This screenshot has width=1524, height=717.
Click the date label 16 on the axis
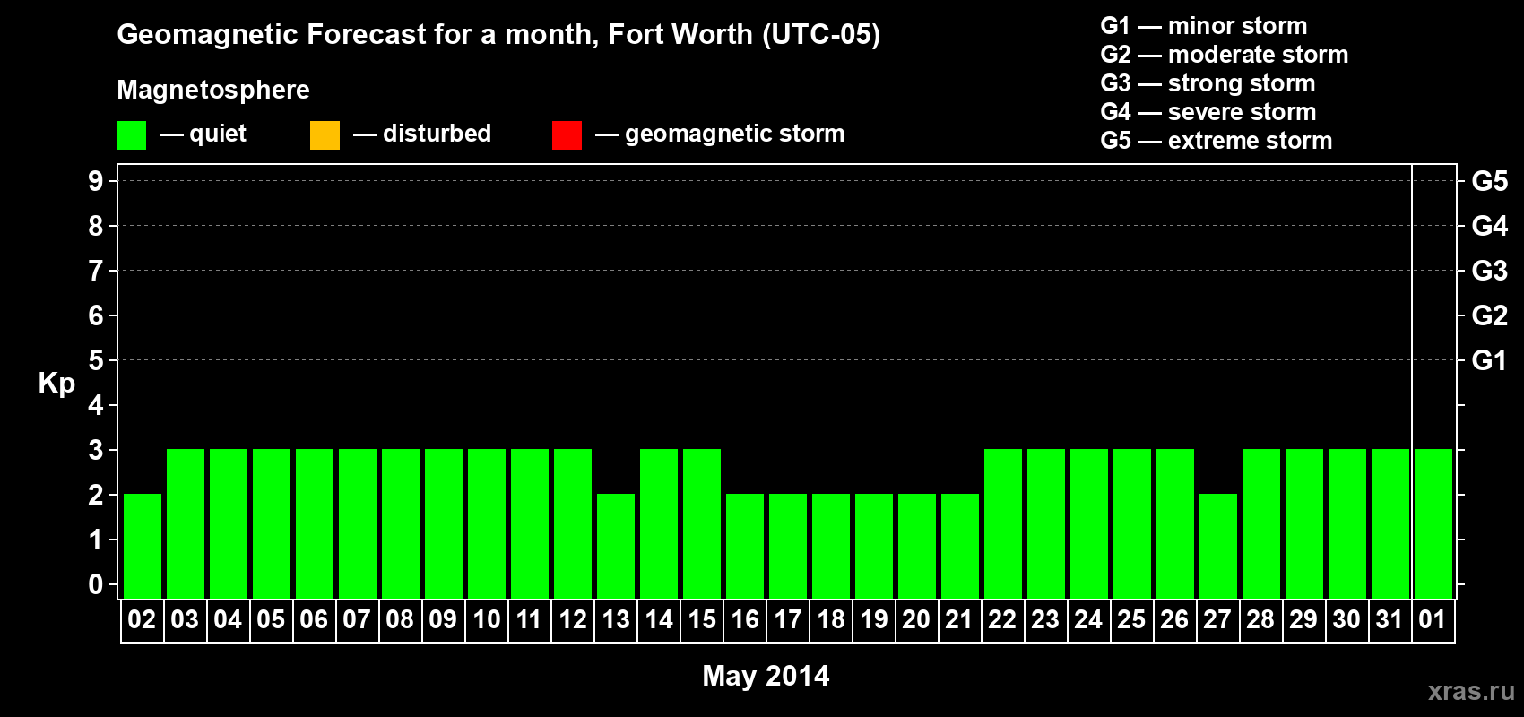pos(744,620)
